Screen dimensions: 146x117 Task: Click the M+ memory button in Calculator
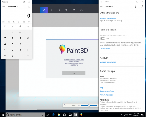click(14, 22)
